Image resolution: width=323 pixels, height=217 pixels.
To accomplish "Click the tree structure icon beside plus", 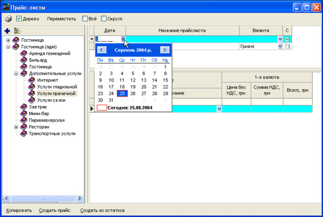I will click(17, 31).
